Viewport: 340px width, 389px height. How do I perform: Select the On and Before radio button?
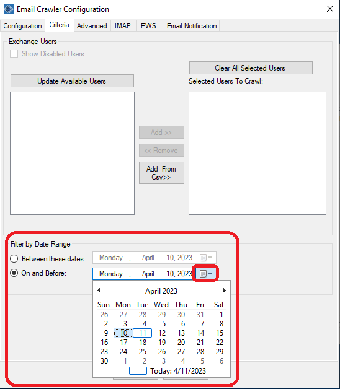click(x=14, y=273)
